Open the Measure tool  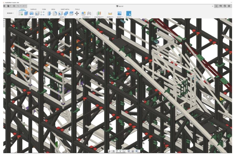pos(110,13)
